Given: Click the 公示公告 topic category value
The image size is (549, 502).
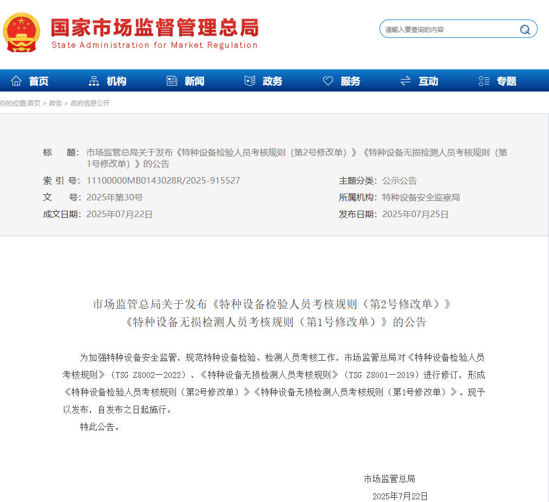Looking at the screenshot, I should (x=399, y=181).
